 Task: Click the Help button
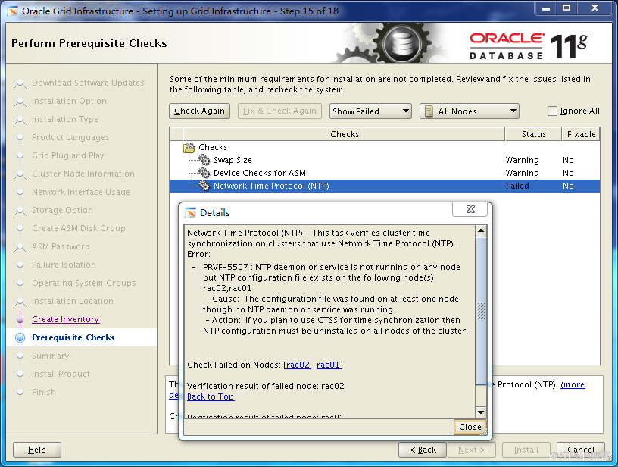click(x=36, y=450)
